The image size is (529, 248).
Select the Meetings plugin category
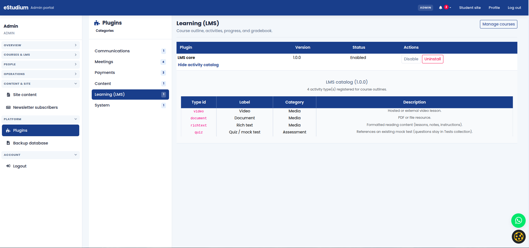tap(130, 62)
